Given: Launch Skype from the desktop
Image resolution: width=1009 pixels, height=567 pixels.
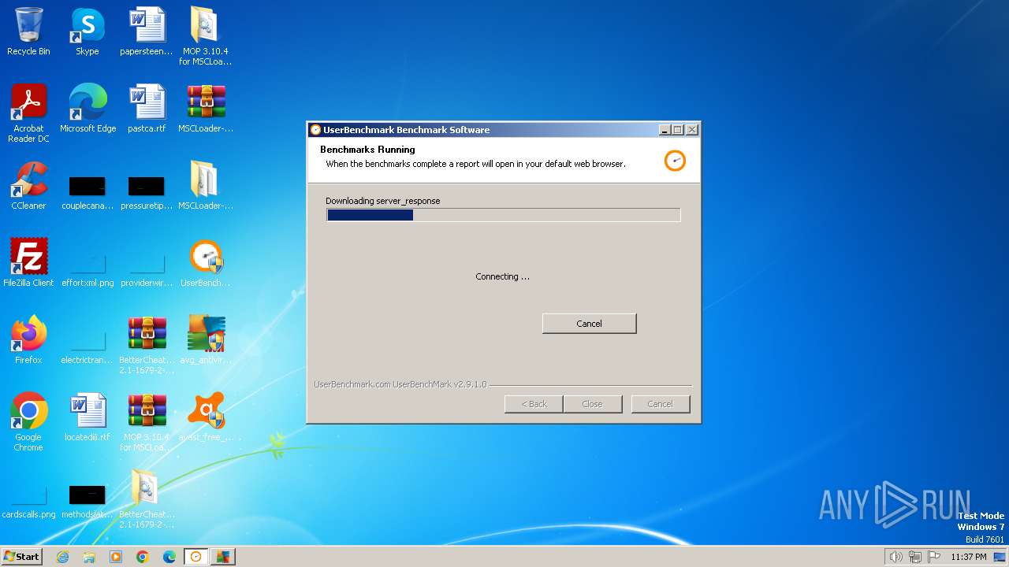Looking at the screenshot, I should (x=87, y=31).
